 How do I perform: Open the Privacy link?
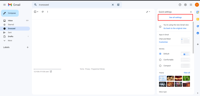pyautogui.click(x=88, y=69)
